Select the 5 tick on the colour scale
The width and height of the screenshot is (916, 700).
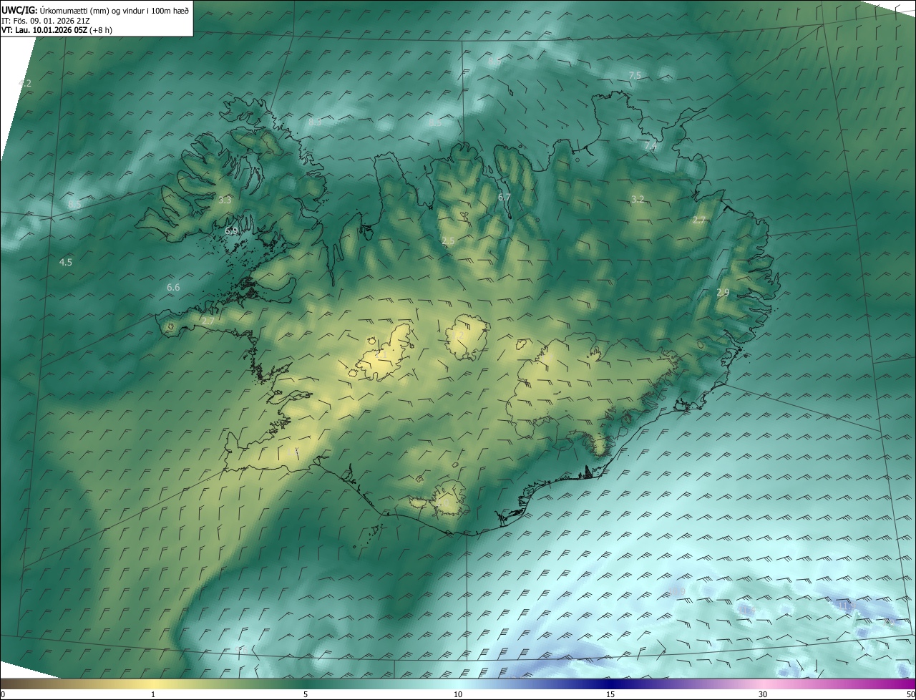306,694
